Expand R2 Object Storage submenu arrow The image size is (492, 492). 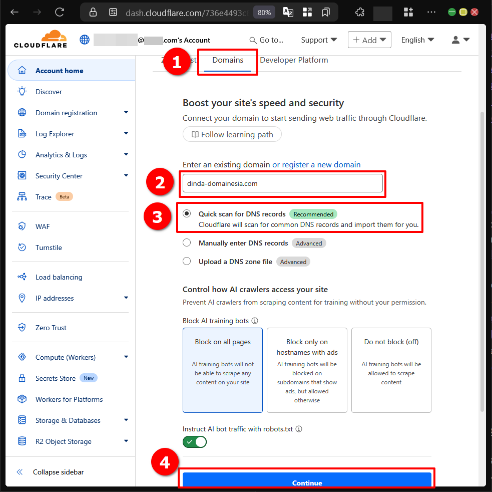click(x=126, y=441)
